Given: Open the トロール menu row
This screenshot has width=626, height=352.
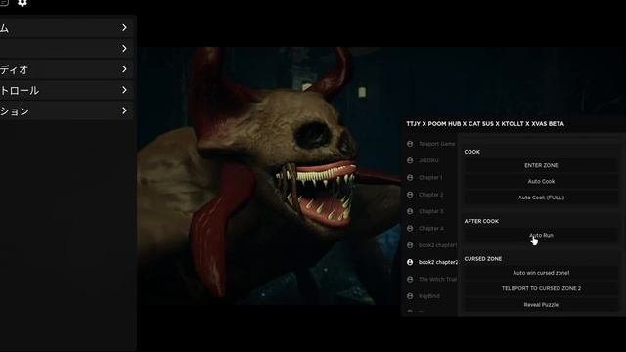Looking at the screenshot, I should pos(66,90).
